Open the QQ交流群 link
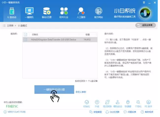 (x=113, y=112)
